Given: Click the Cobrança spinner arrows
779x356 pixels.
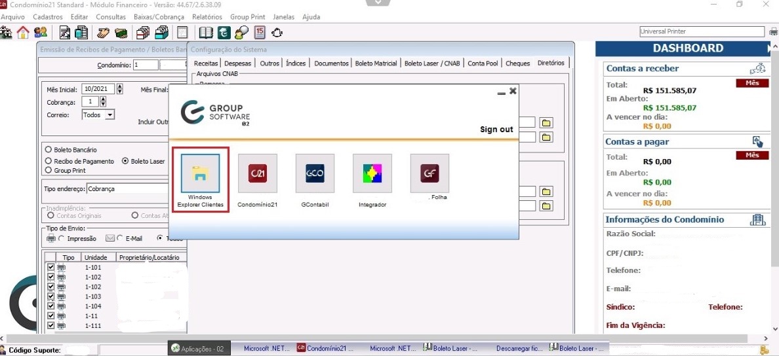Looking at the screenshot, I should (x=103, y=101).
